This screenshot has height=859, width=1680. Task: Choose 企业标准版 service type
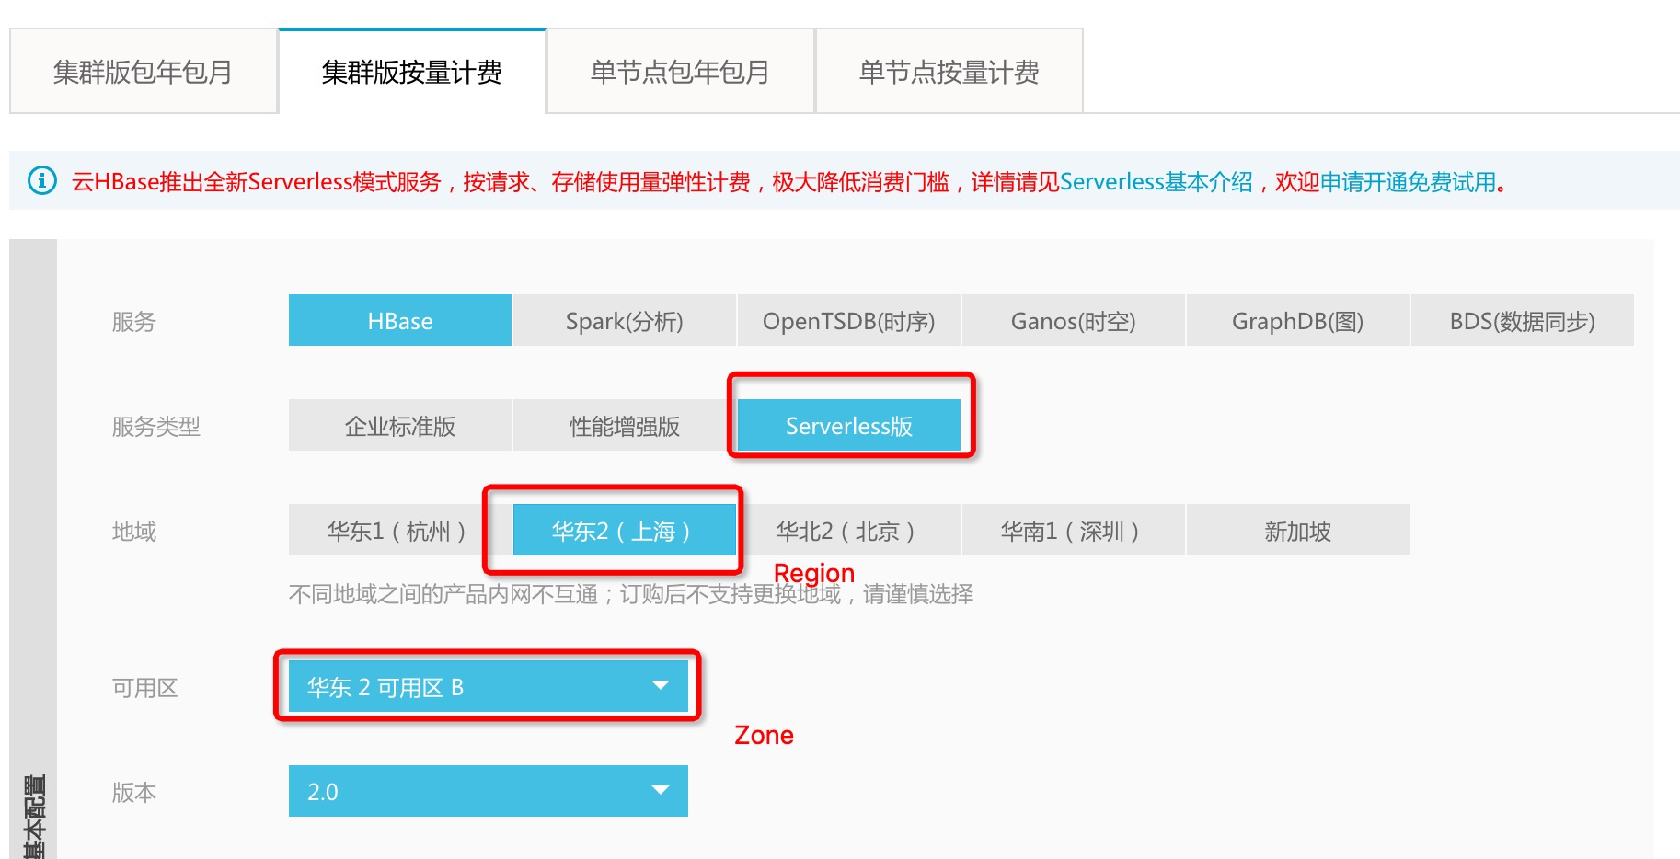400,425
